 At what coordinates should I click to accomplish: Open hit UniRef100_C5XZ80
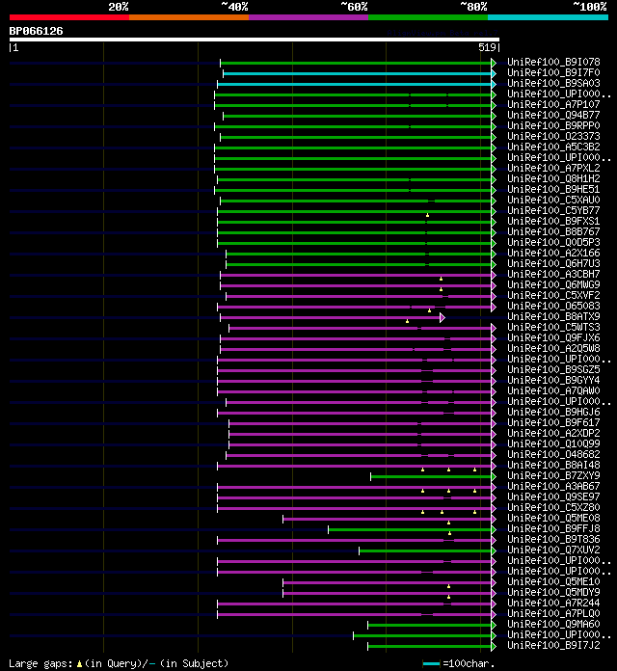click(x=553, y=507)
